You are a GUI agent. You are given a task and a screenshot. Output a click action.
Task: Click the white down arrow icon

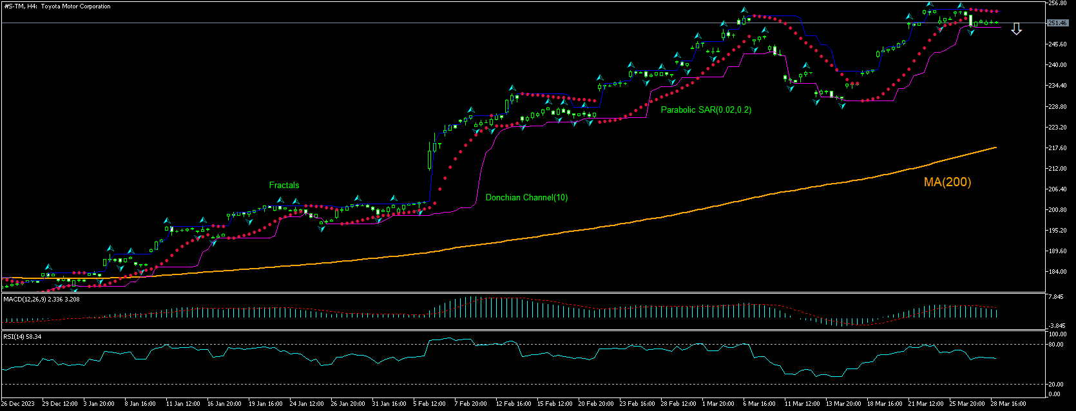tap(1016, 29)
